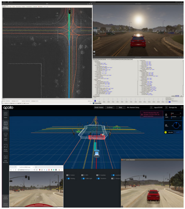Open the Borregas Ave map dropdown
185x209 pixels.
175,108
